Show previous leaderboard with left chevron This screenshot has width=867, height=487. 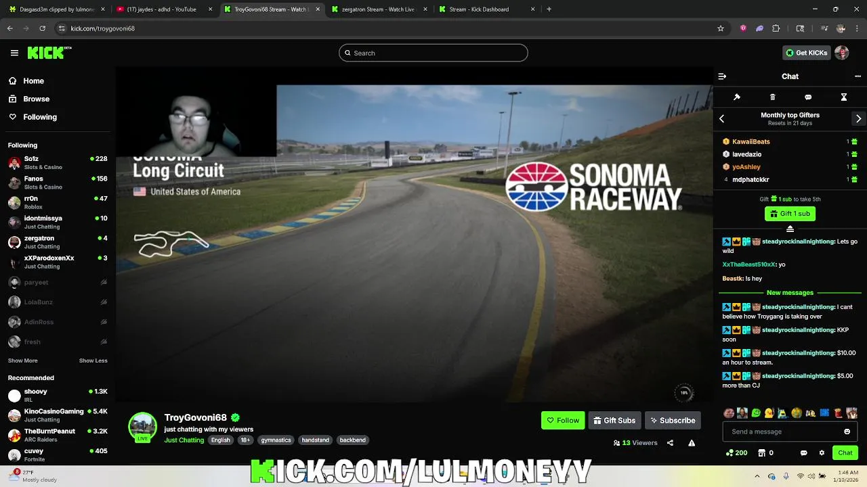tap(722, 119)
